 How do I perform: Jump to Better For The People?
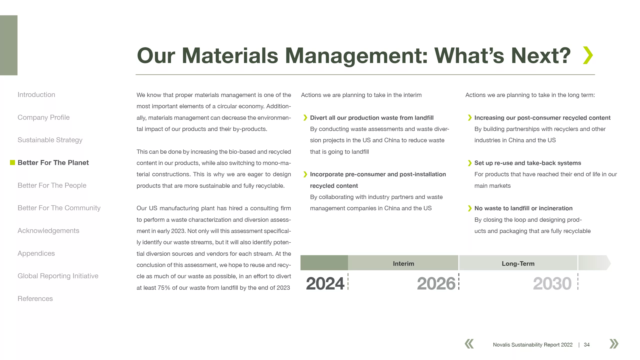(52, 185)
